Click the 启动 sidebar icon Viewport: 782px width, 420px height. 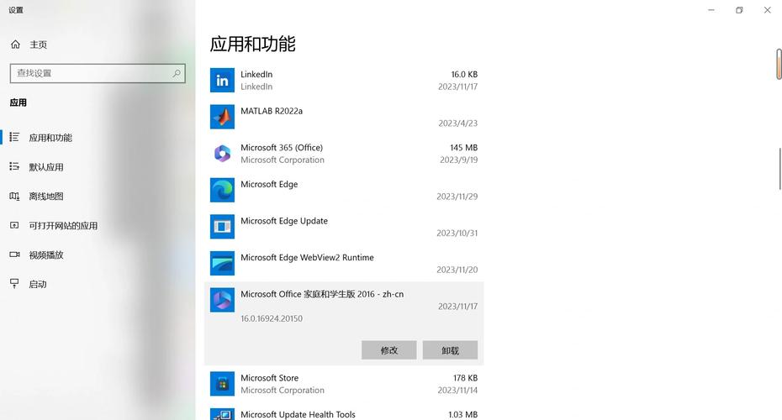coord(14,283)
